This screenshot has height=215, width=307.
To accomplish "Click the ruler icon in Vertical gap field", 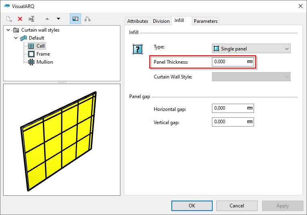I will [x=250, y=122].
